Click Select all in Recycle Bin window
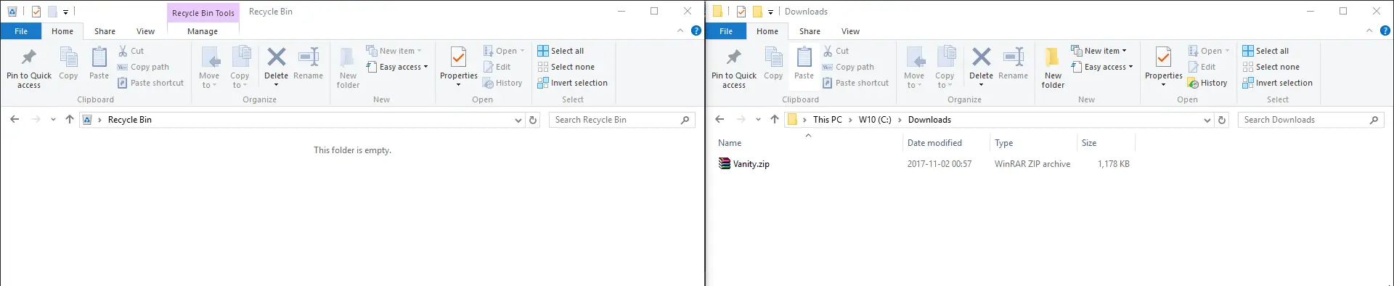 click(x=561, y=51)
